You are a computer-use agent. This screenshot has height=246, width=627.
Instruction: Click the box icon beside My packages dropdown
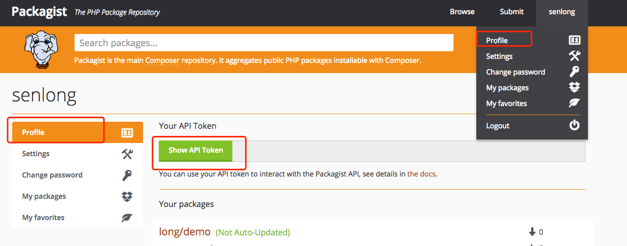click(574, 88)
